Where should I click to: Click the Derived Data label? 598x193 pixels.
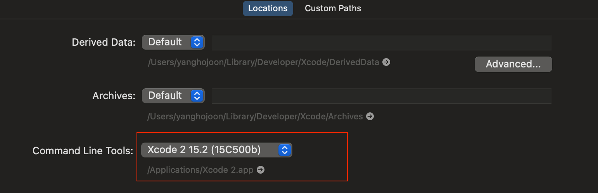click(104, 42)
